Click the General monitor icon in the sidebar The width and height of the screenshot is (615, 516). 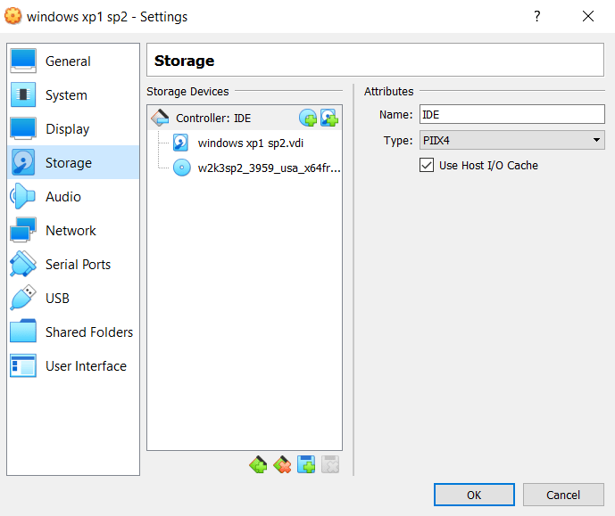[23, 61]
